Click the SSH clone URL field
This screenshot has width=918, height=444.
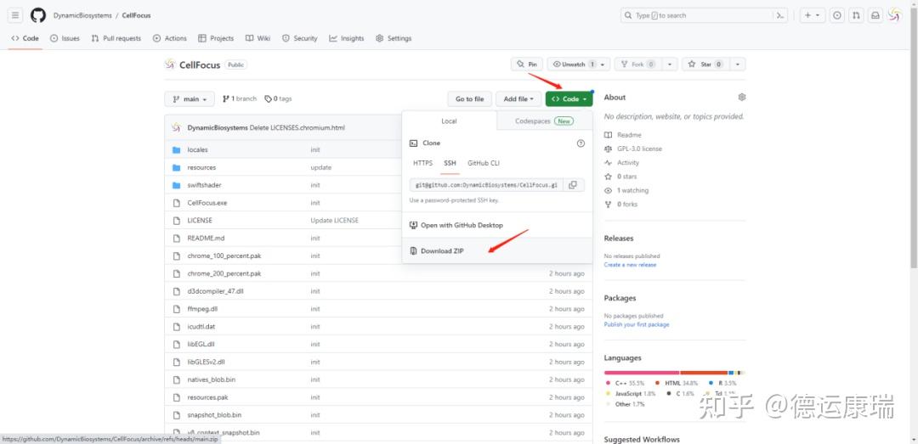click(486, 185)
